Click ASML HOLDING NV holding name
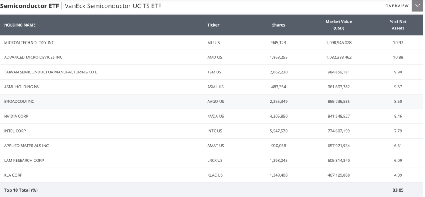 tap(22, 87)
